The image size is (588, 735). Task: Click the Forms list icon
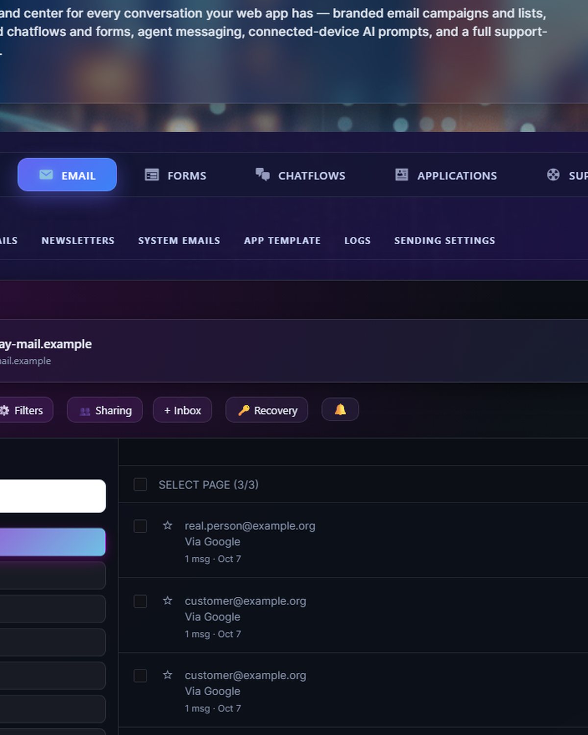pyautogui.click(x=152, y=175)
